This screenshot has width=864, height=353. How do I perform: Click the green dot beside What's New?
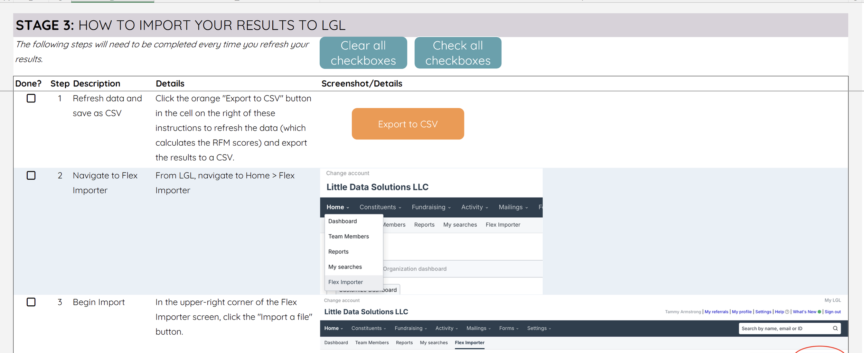tap(819, 312)
